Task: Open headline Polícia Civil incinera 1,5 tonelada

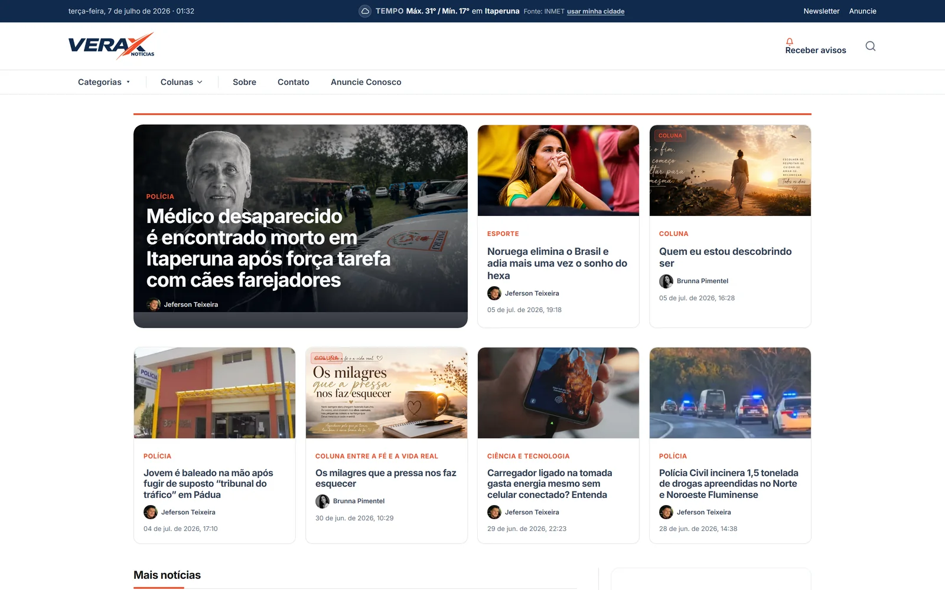Action: click(x=729, y=484)
